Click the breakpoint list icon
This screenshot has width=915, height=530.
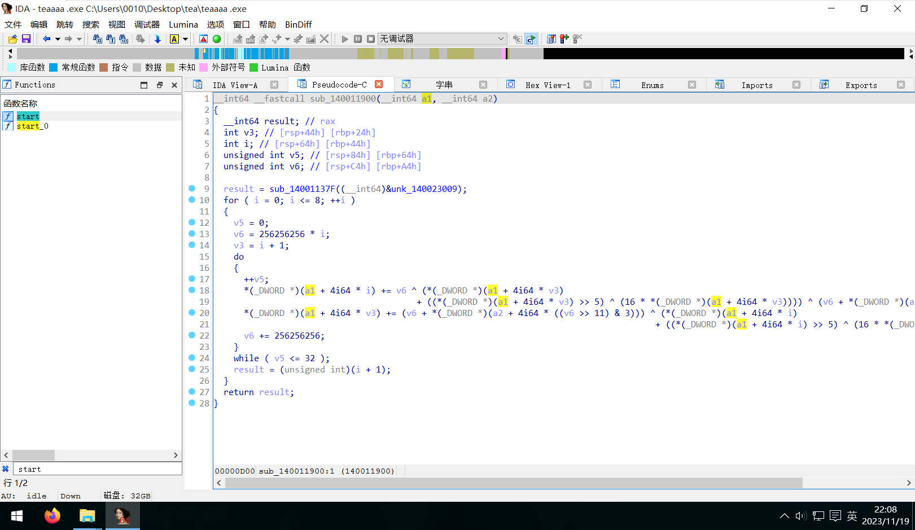tap(551, 39)
